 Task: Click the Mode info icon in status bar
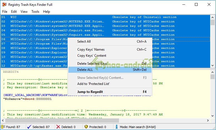[116, 127]
